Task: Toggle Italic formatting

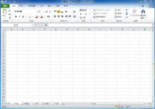Action: point(19,17)
